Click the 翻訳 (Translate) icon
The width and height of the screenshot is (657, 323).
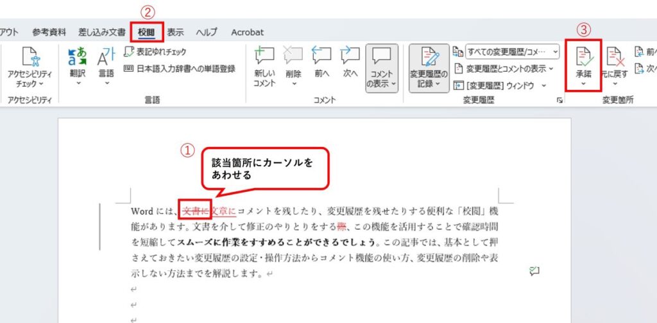tap(78, 57)
